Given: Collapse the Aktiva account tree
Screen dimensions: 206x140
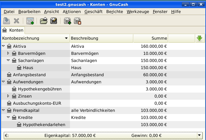Looking at the screenshot, I should [x=3, y=46].
